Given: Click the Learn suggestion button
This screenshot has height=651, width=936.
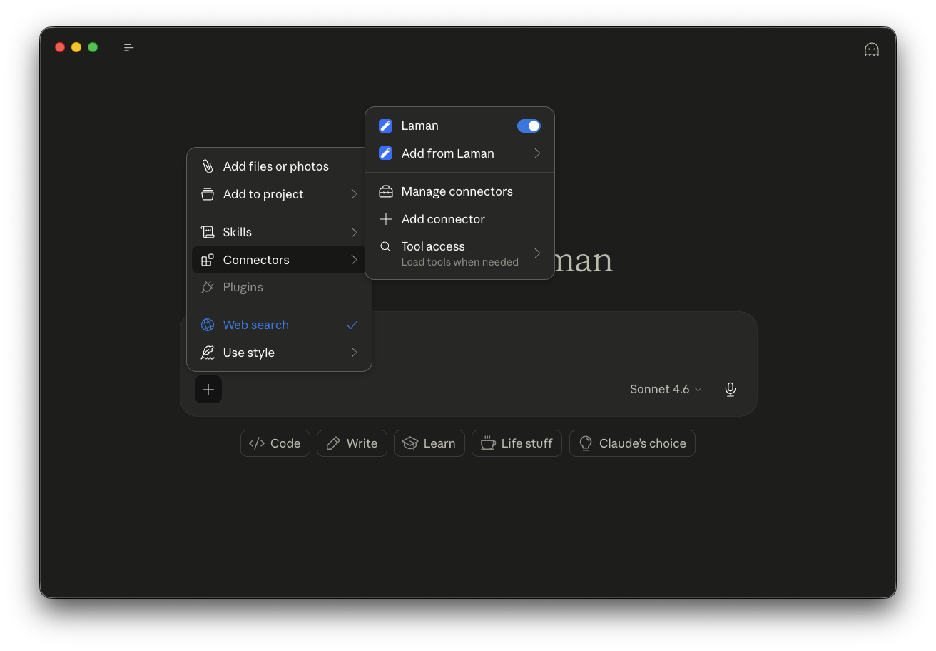Looking at the screenshot, I should (x=429, y=443).
